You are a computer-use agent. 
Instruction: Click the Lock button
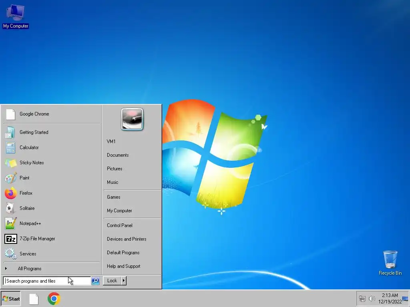click(112, 281)
